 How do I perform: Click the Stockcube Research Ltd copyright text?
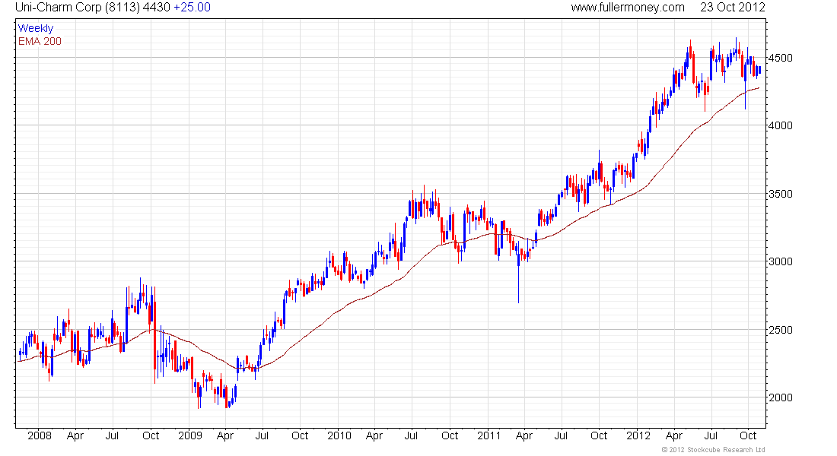click(713, 450)
